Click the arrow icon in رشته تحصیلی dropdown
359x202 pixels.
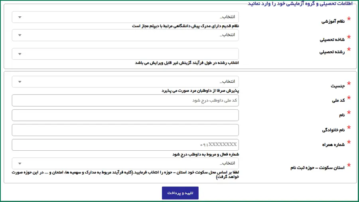tap(20, 54)
